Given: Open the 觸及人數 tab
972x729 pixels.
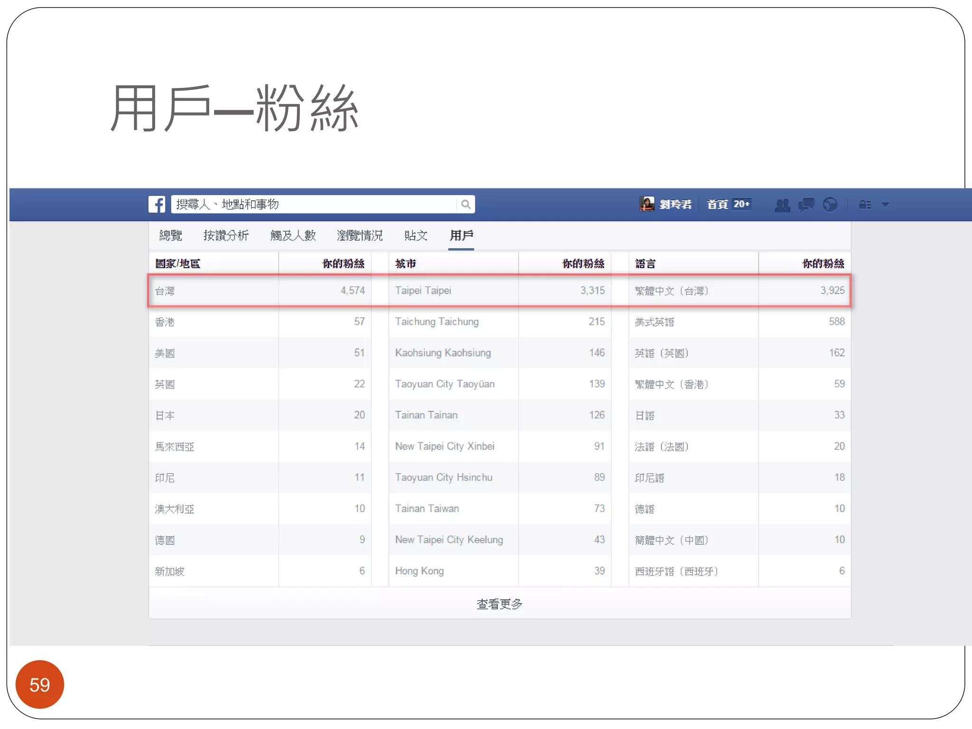Looking at the screenshot, I should 293,235.
